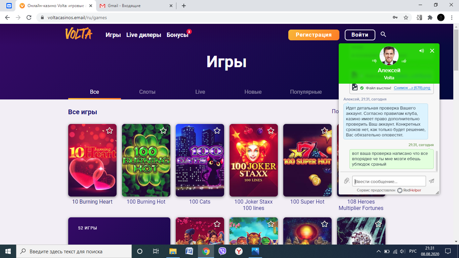Image resolution: width=459 pixels, height=258 pixels.
Task: Show hidden system tray icons
Action: pyautogui.click(x=379, y=251)
